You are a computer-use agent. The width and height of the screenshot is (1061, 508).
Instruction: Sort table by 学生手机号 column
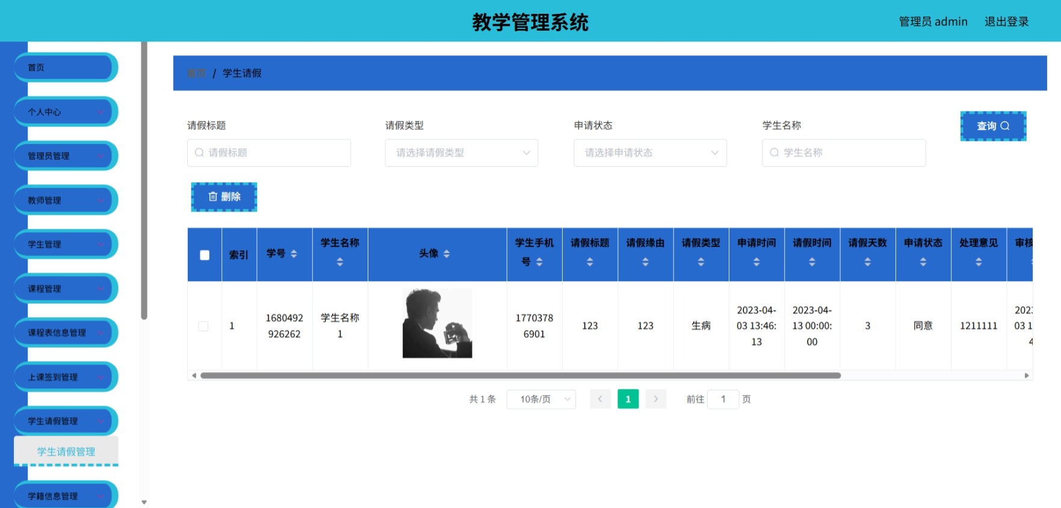pyautogui.click(x=539, y=262)
